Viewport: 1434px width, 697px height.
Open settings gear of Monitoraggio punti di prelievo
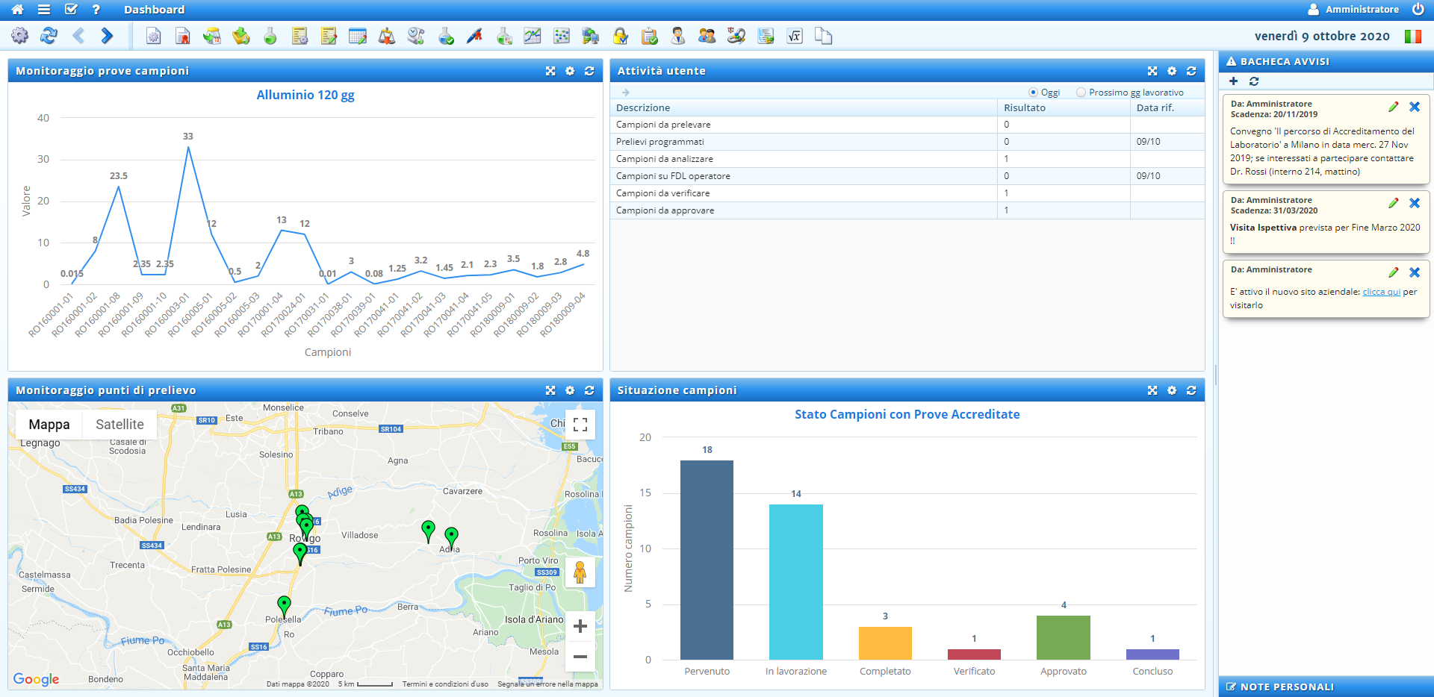tap(570, 390)
